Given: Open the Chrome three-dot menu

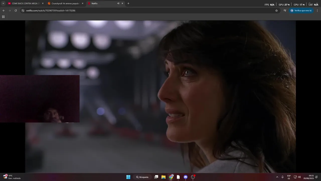Looking at the screenshot, I should [317, 11].
